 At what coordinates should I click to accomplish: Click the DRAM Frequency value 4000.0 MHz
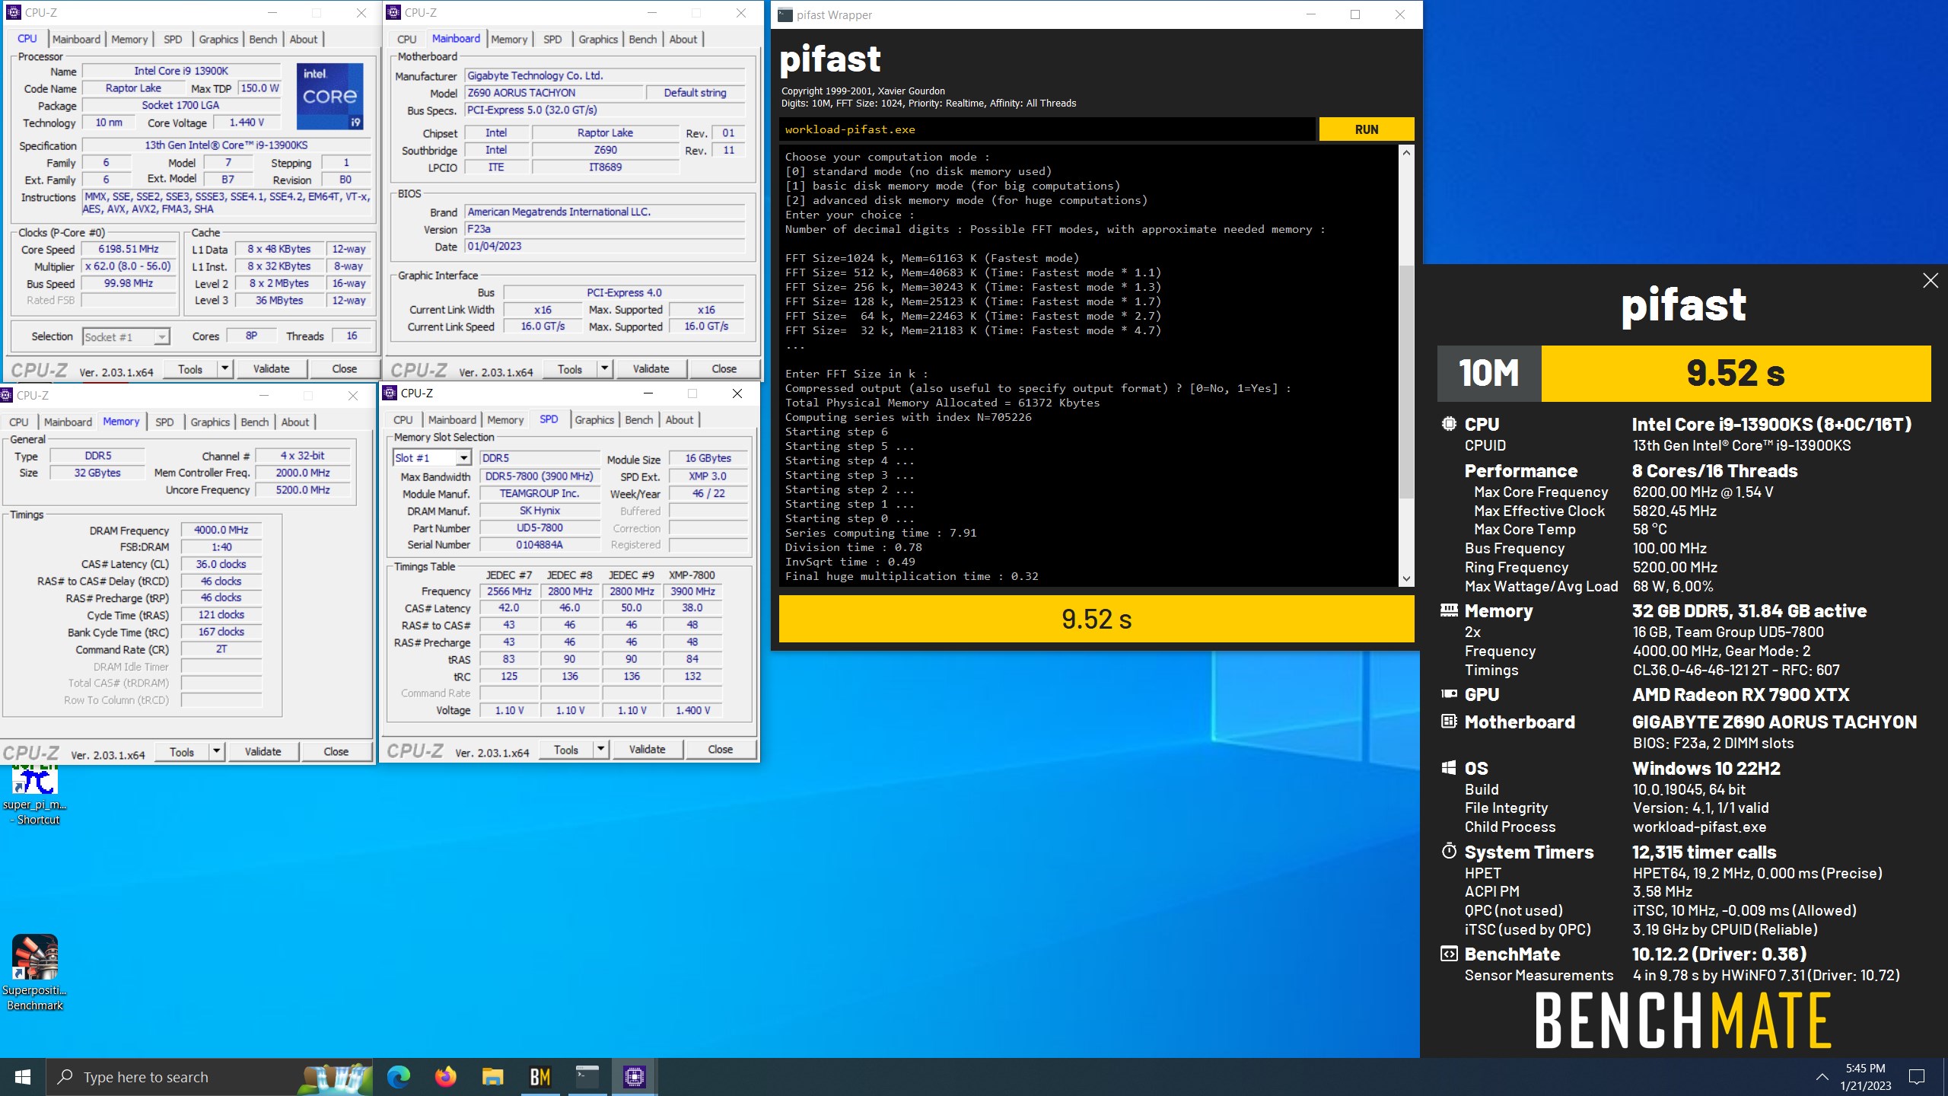tap(221, 530)
